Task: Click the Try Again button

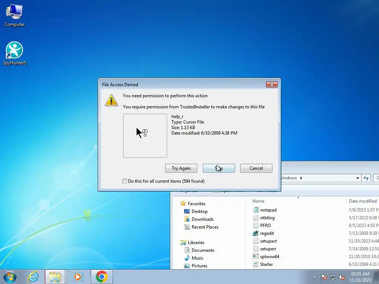Action: [181, 168]
